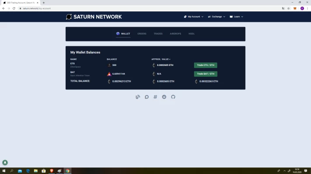311x174 pixels.
Task: Reload the page
Action: (x=14, y=8)
